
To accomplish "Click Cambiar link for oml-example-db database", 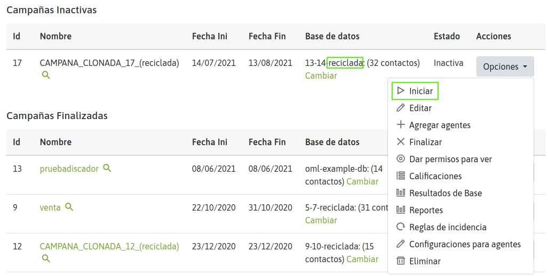I will (x=362, y=181).
